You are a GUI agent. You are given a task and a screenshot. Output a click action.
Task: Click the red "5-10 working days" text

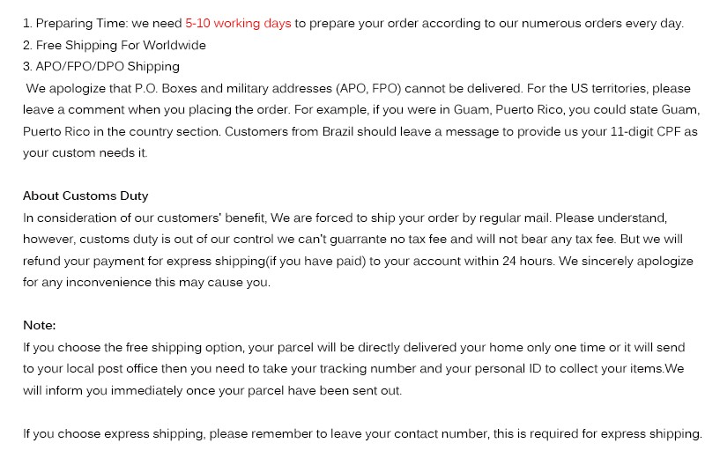pyautogui.click(x=238, y=24)
